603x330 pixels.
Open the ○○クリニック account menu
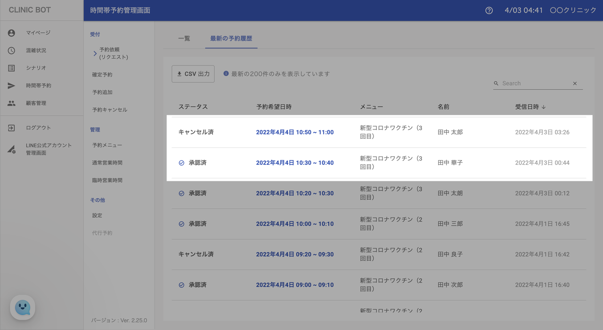tap(573, 10)
